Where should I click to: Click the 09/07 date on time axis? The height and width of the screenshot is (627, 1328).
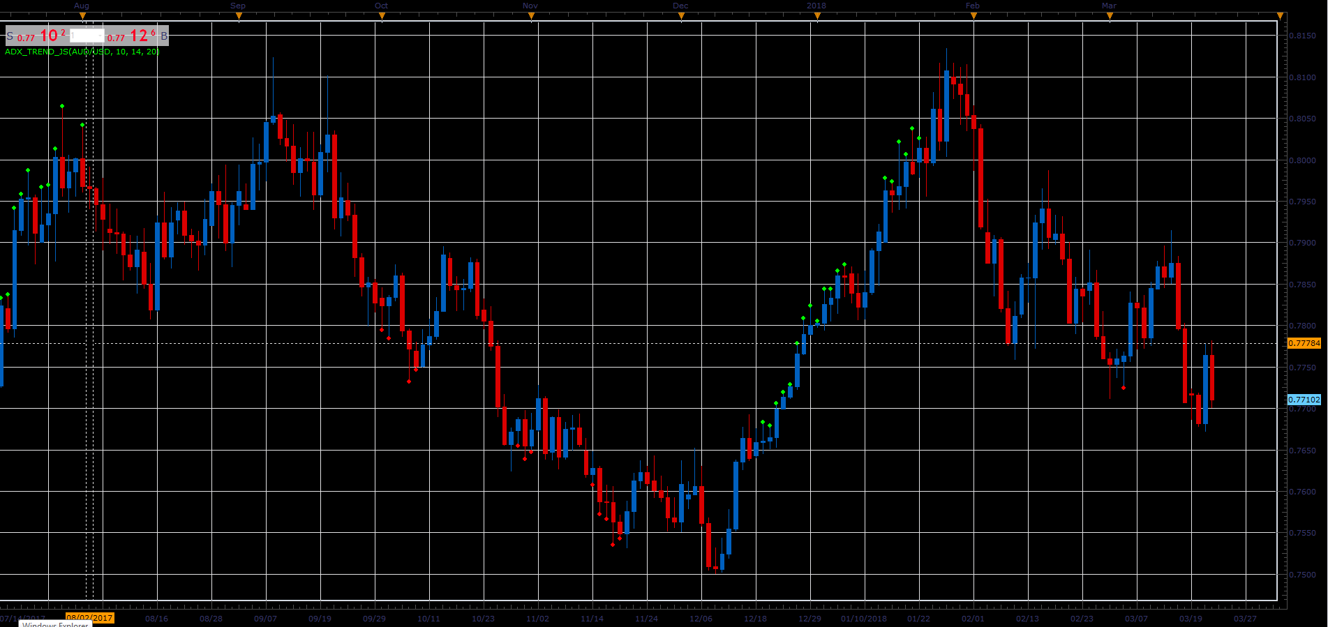click(265, 619)
